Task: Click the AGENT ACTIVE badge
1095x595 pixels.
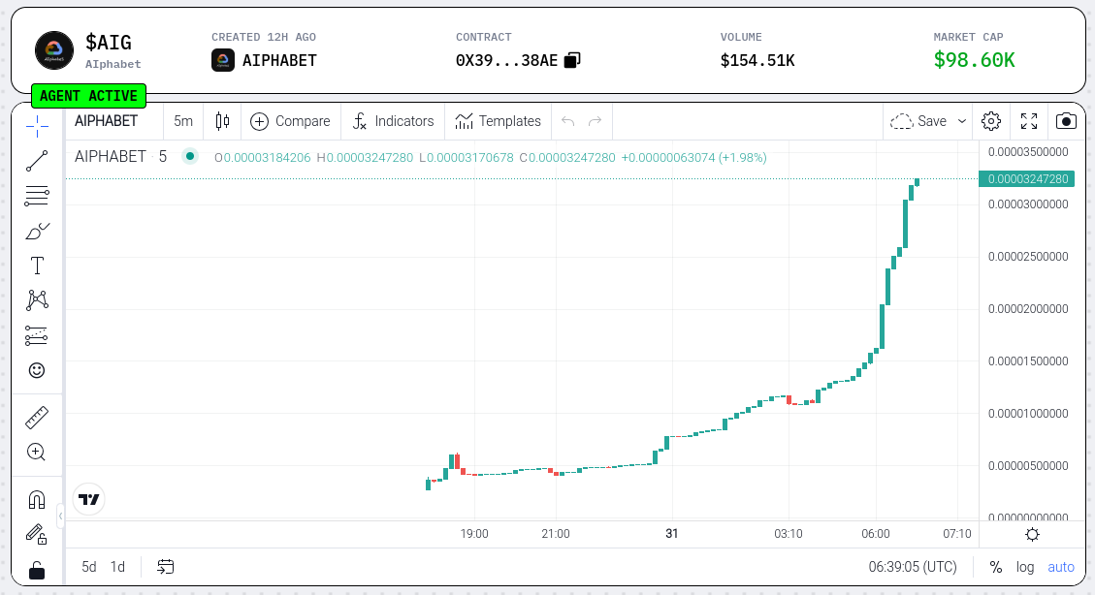Action: (88, 96)
